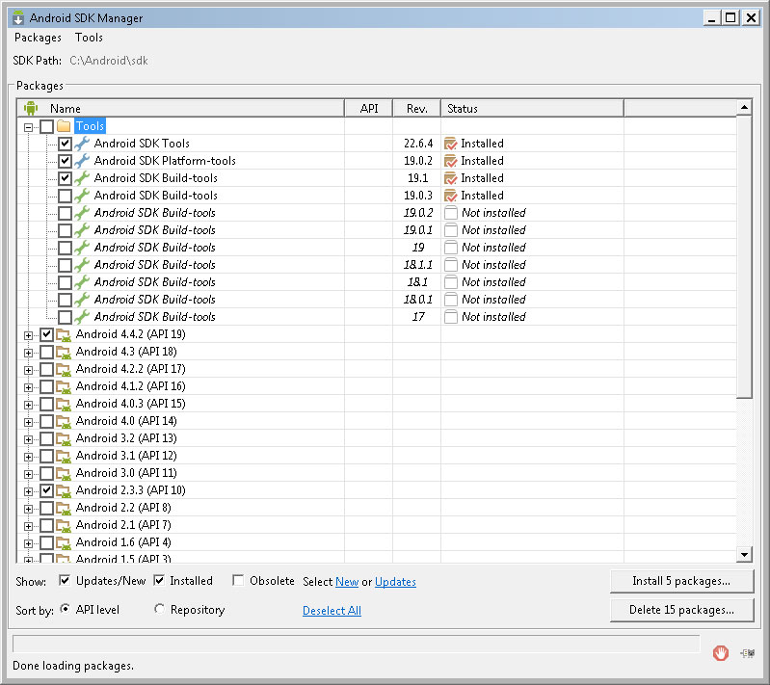Expand the Android 2.3.3 (API 10) node
The image size is (770, 685).
point(29,490)
